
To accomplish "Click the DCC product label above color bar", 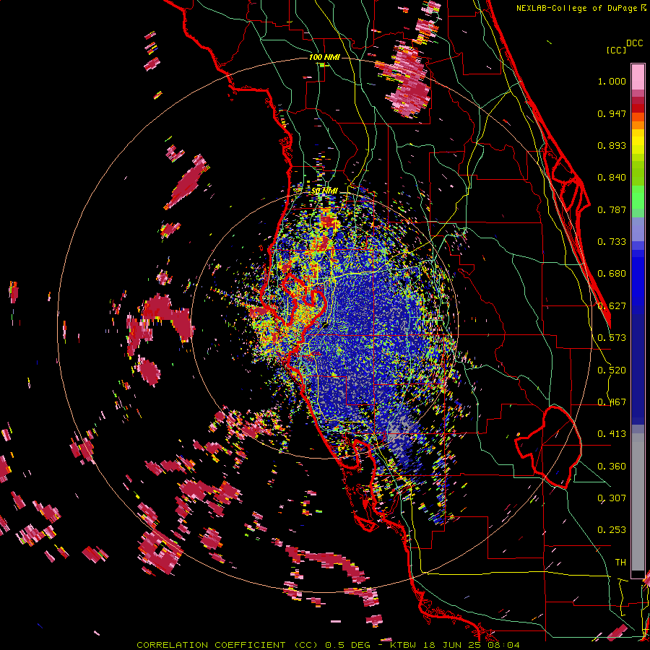I will (634, 43).
